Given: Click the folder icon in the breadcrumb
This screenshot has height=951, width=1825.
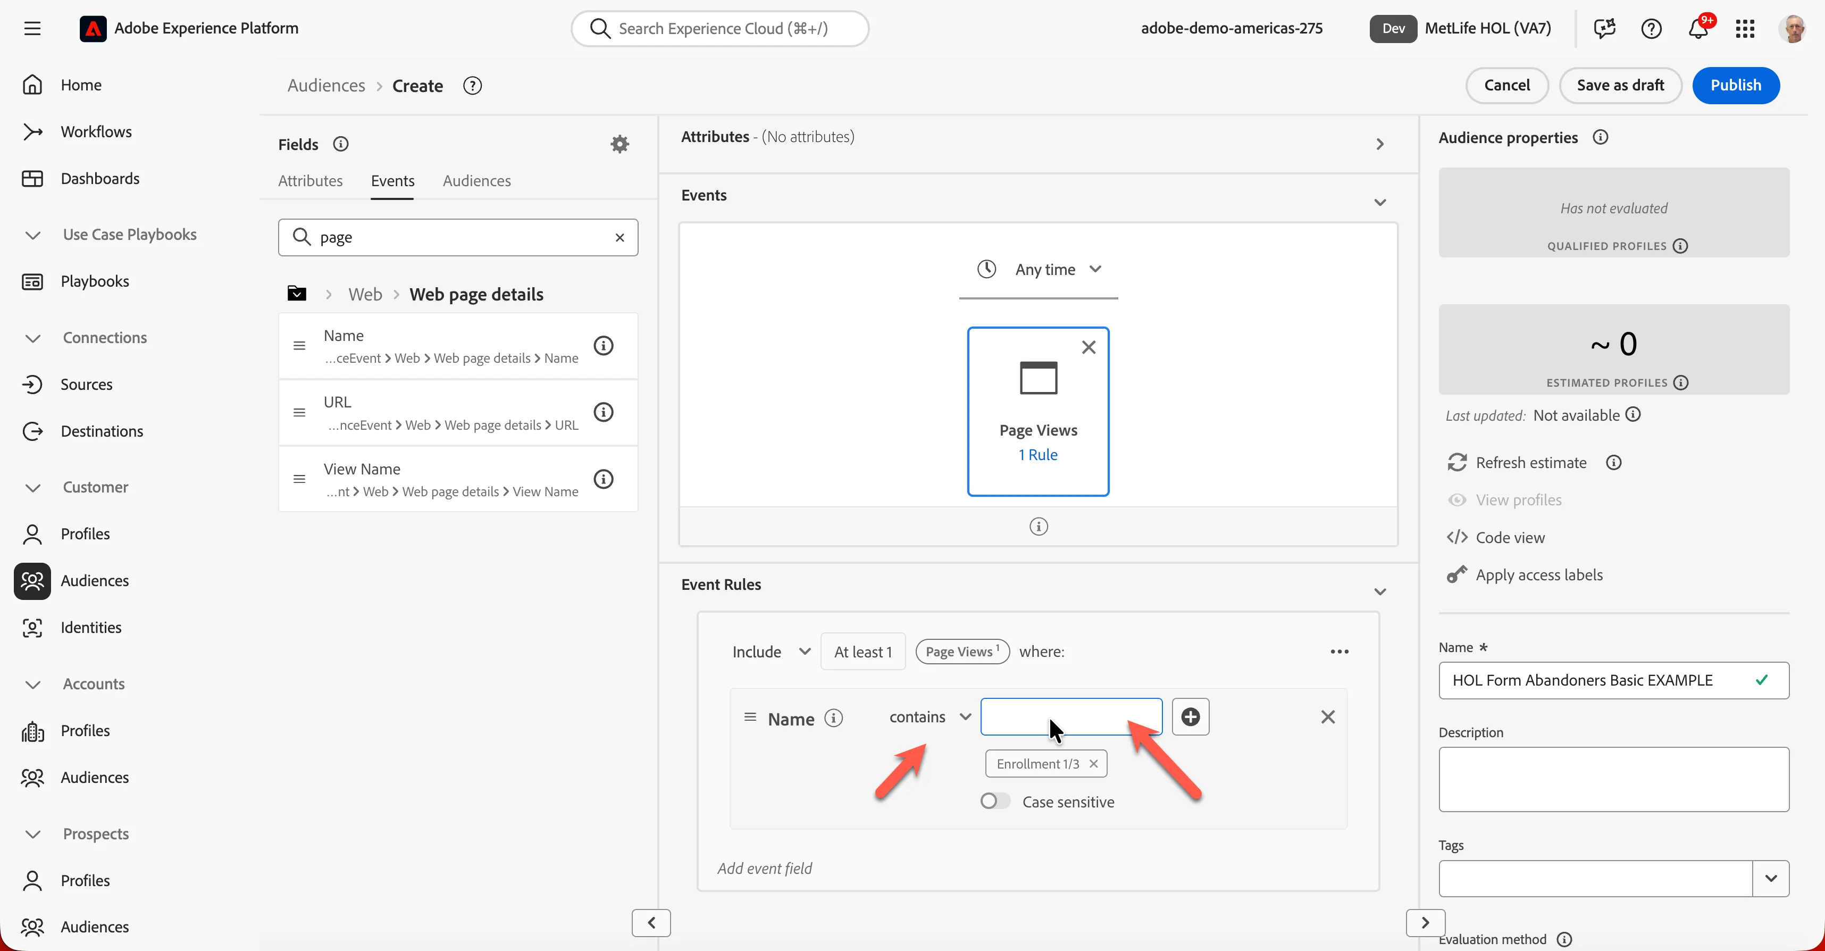Looking at the screenshot, I should 297,294.
